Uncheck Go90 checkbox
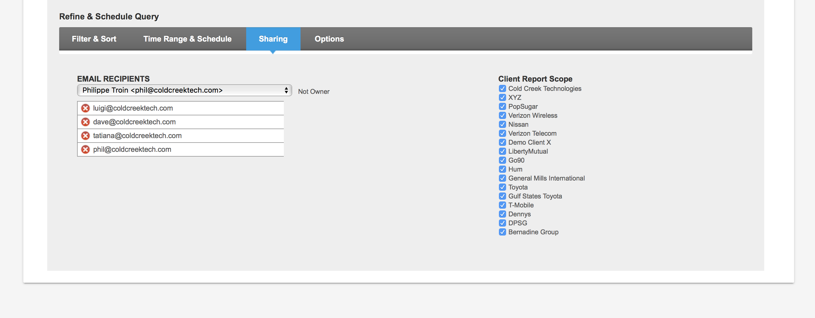The width and height of the screenshot is (815, 318). point(502,160)
